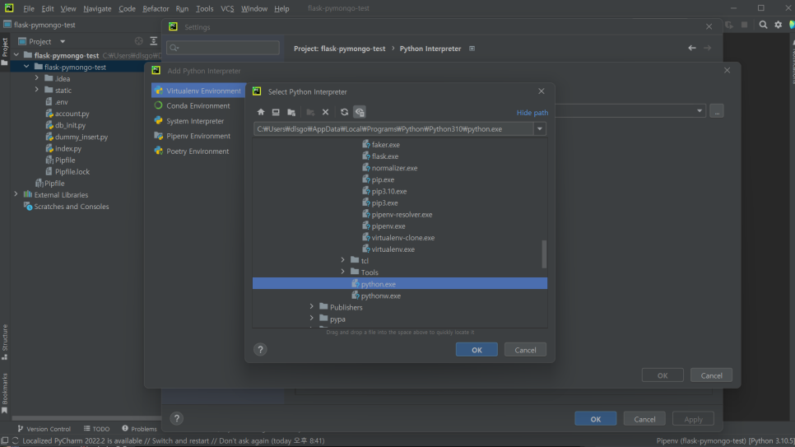Select python.exe interpreter file

pyautogui.click(x=399, y=284)
